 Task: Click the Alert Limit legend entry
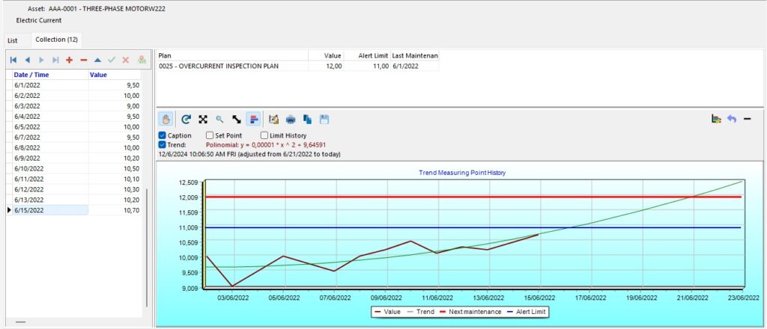tap(527, 311)
